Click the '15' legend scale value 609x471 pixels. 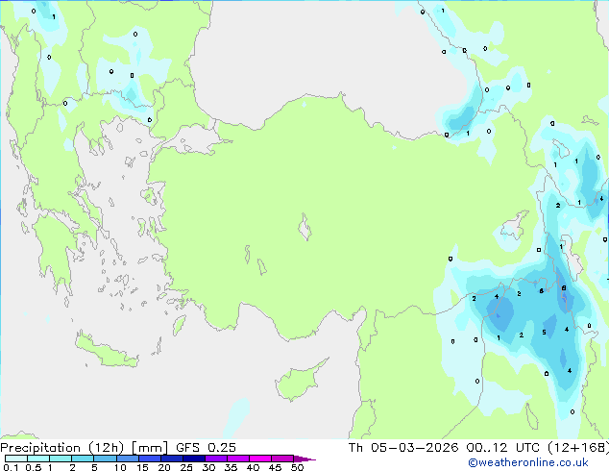[142, 467]
